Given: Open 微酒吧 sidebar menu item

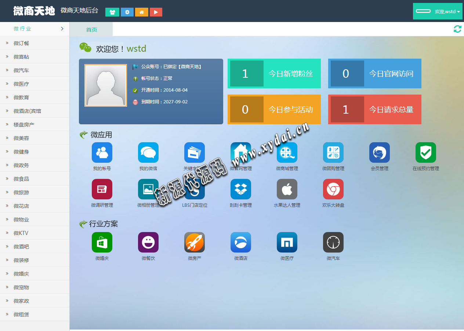Looking at the screenshot, I should (x=35, y=246).
